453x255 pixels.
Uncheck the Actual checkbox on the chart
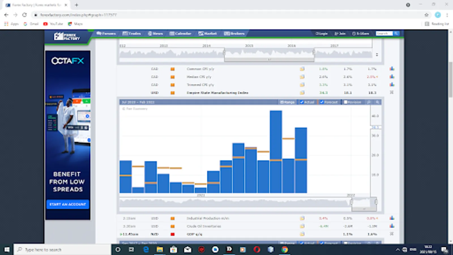pyautogui.click(x=302, y=102)
